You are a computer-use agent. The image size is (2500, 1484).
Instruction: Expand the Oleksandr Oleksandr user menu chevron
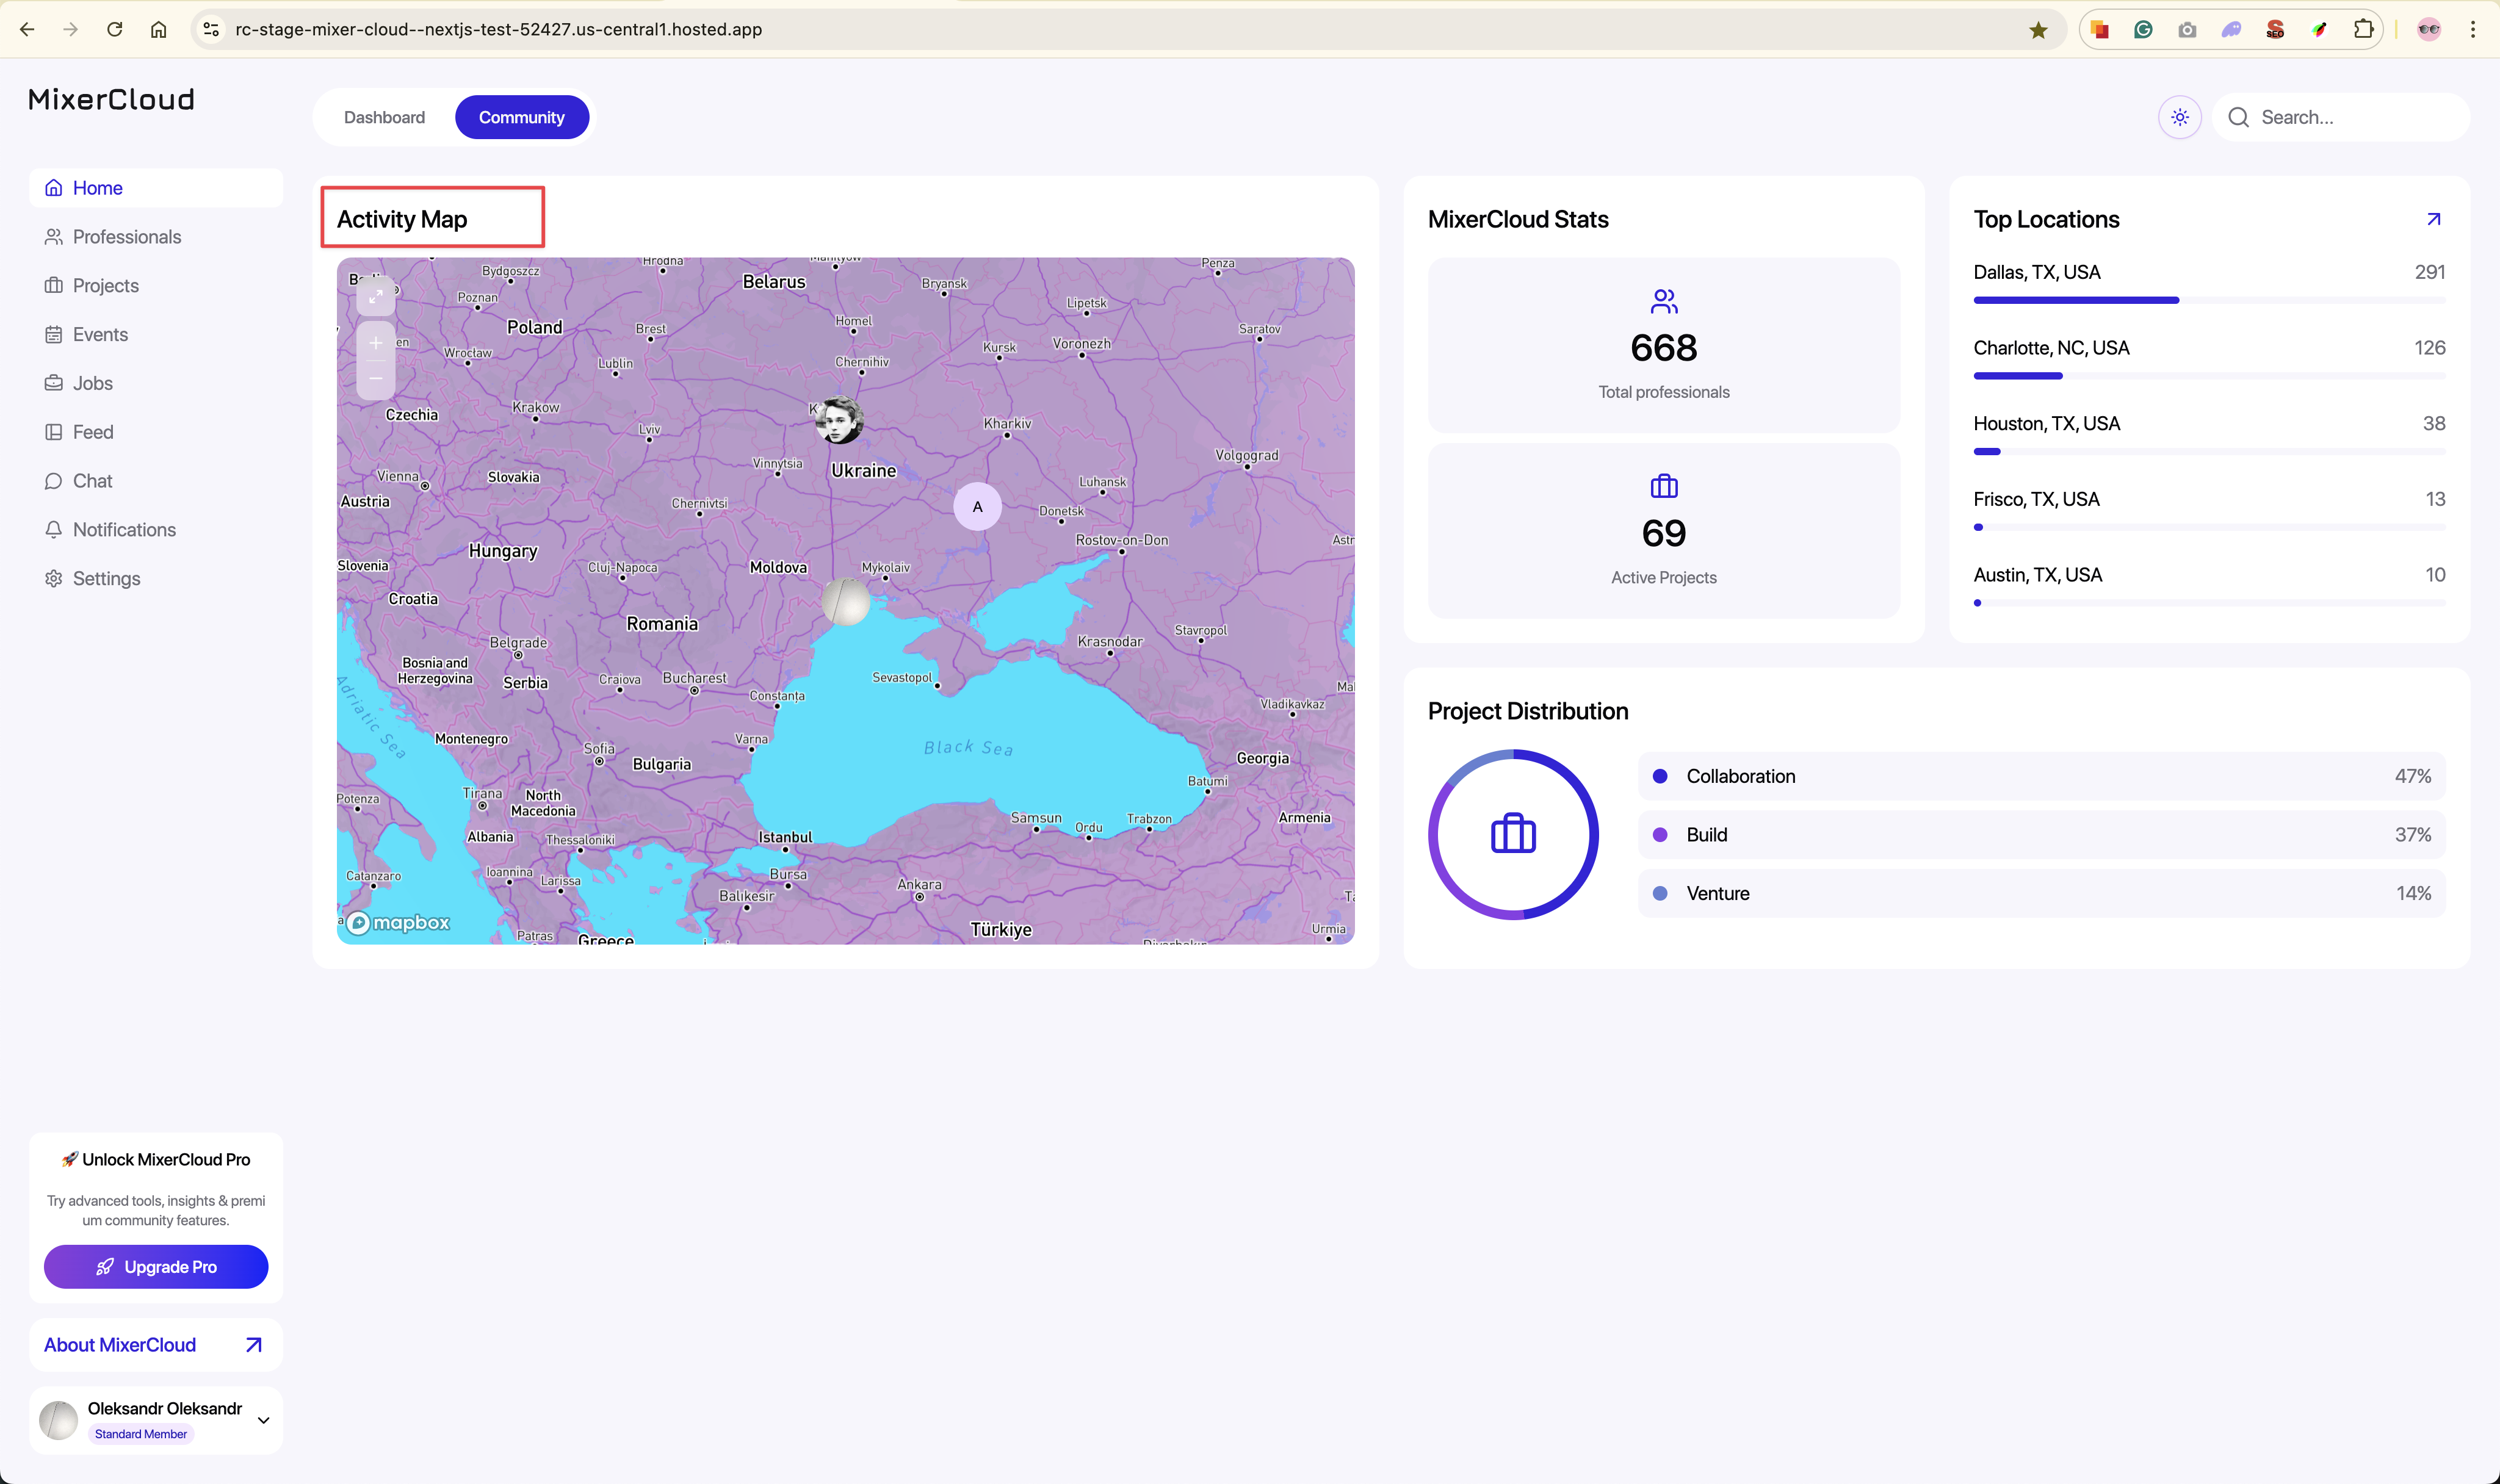(264, 1420)
